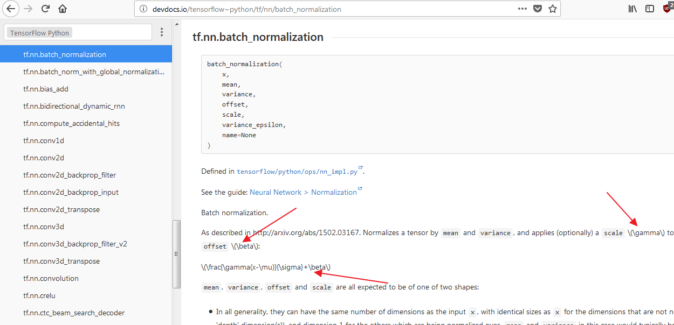Image resolution: width=674 pixels, height=325 pixels.
Task: Open tf.nn.conv2d_transpose entry
Action: (86, 209)
